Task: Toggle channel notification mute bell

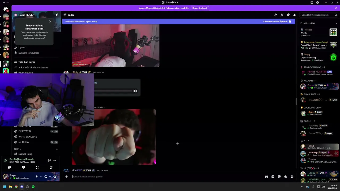Action: (282, 15)
